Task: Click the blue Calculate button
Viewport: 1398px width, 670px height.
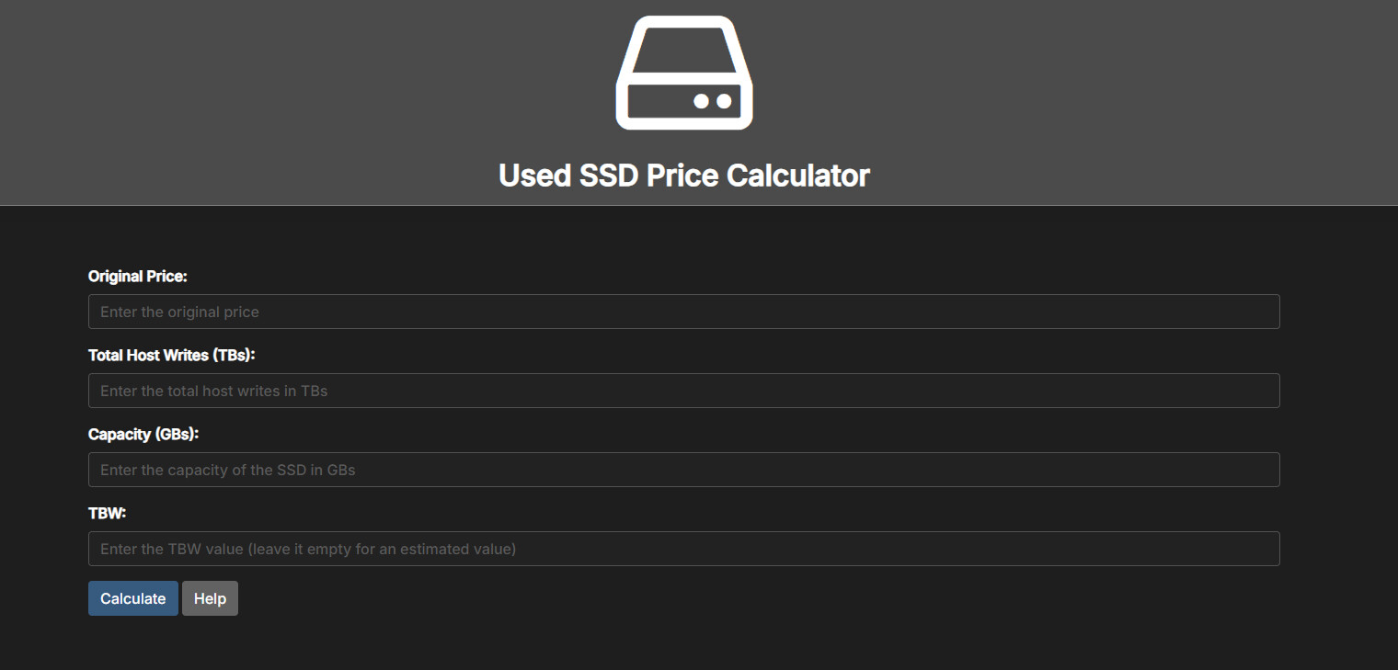Action: tap(133, 598)
